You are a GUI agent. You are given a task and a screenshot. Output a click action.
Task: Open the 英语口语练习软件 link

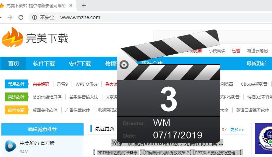pos(252,110)
